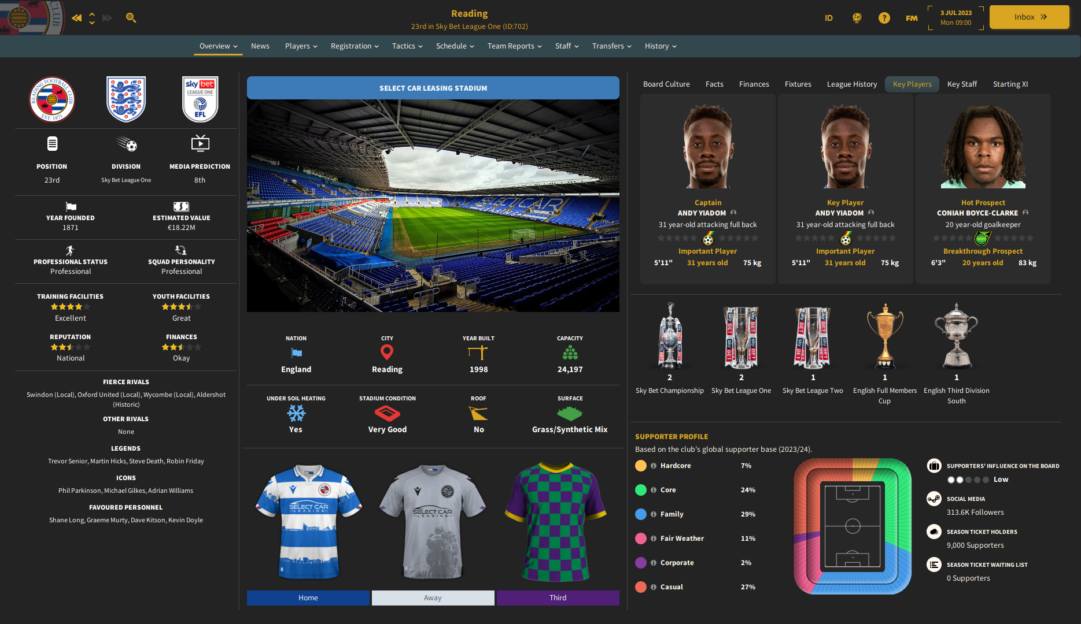Click the Season Ticket Waiting List icon
The height and width of the screenshot is (624, 1081).
[934, 564]
